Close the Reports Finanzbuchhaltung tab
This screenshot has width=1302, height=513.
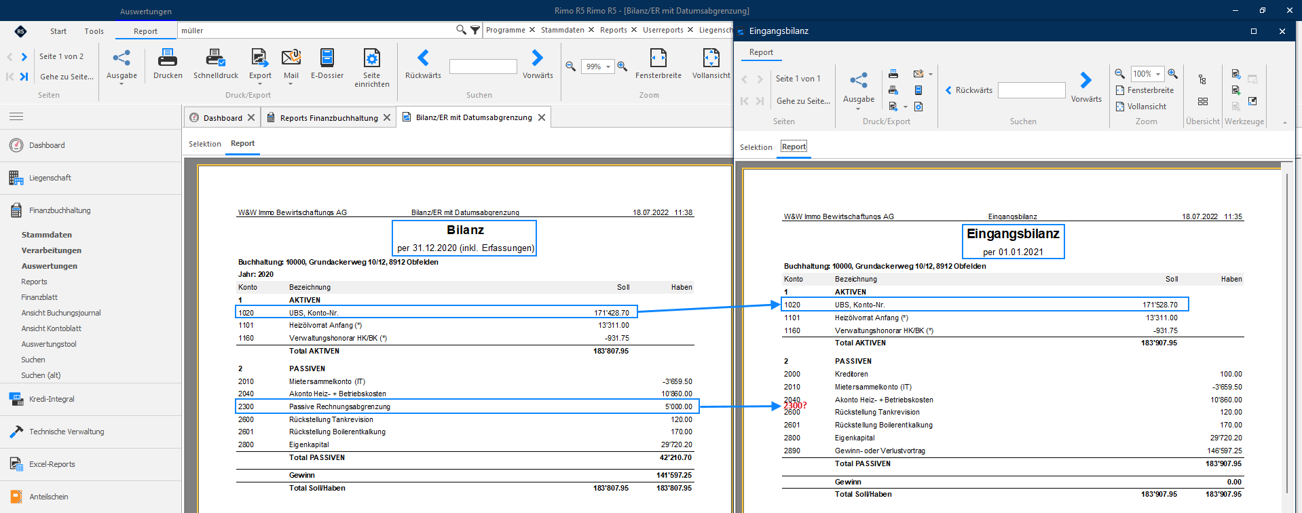(x=387, y=117)
